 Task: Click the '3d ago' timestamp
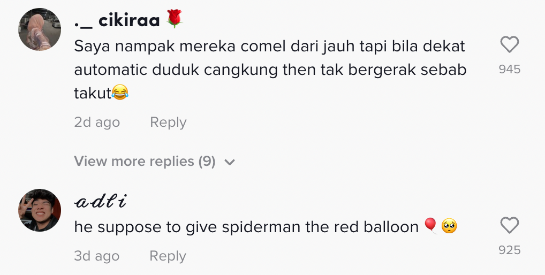point(97,256)
